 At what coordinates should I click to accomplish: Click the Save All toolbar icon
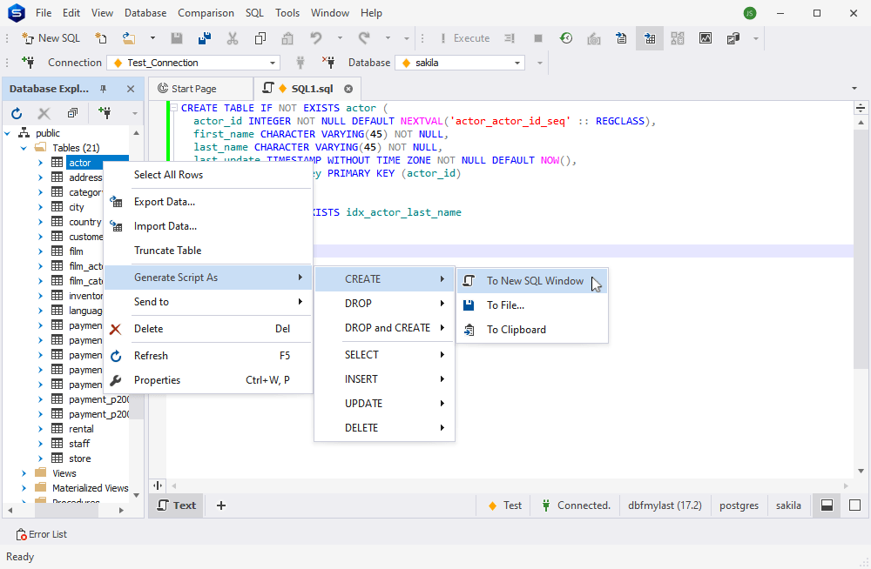pyautogui.click(x=203, y=38)
